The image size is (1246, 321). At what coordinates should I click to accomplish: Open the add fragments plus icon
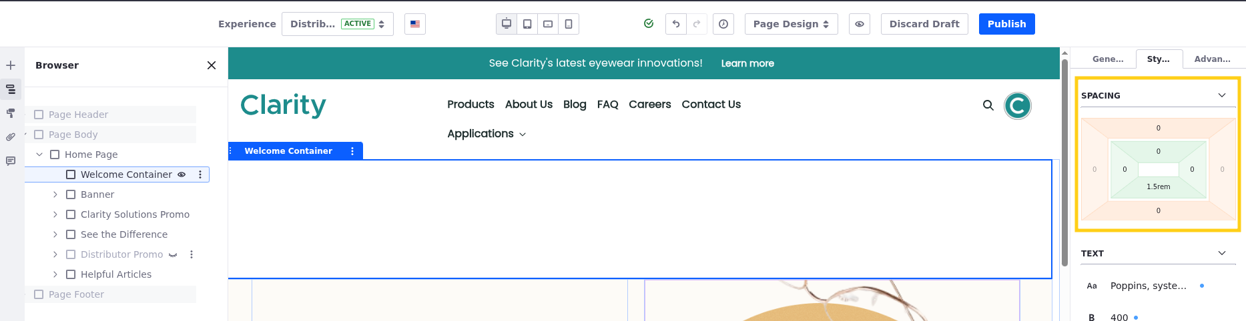(11, 65)
